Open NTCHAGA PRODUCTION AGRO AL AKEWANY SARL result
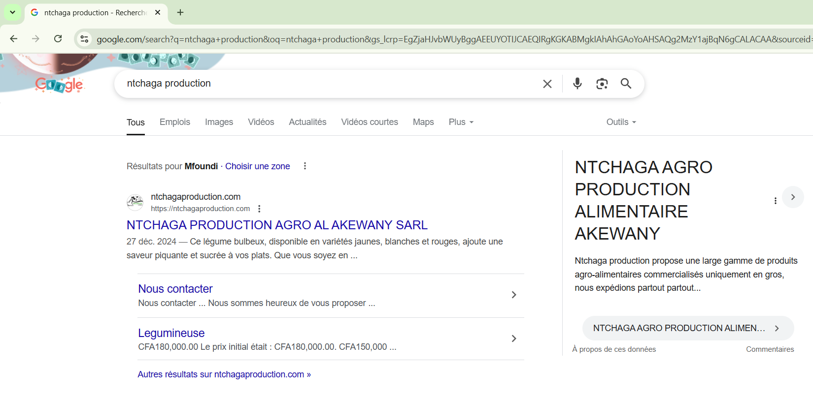Image resolution: width=813 pixels, height=399 pixels. (x=277, y=225)
